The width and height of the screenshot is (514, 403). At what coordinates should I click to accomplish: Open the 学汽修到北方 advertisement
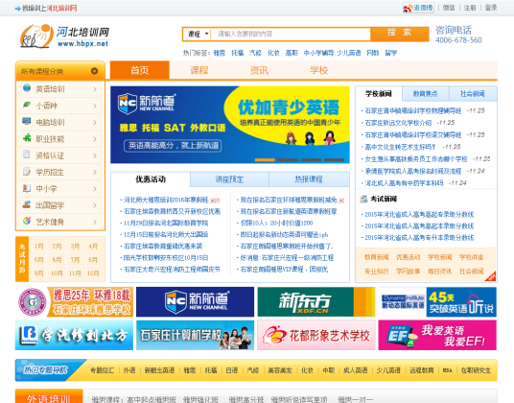(x=74, y=335)
